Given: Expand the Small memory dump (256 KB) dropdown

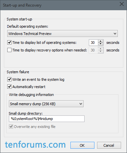Looking at the screenshot, I should coord(46,104).
